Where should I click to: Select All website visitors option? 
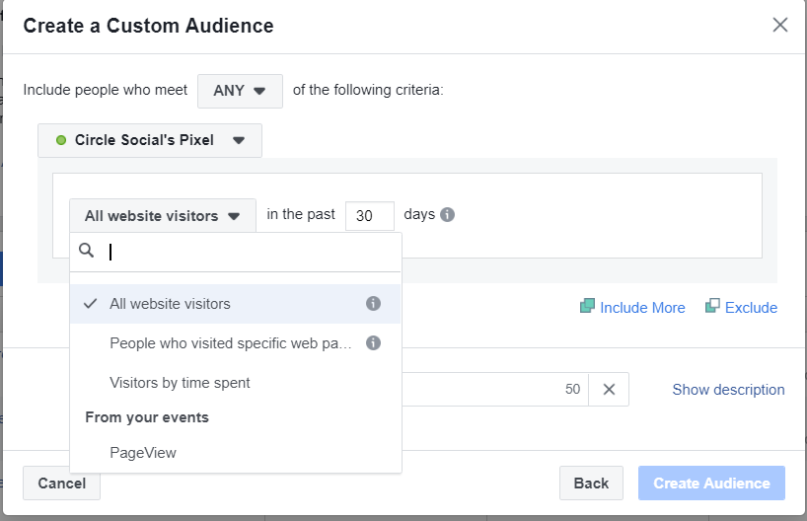170,304
